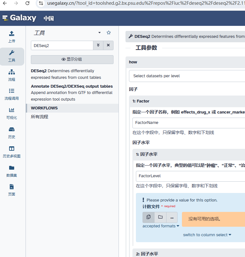Click the ellipsis more options button
Screen dimensions: 245x257
tap(172, 217)
